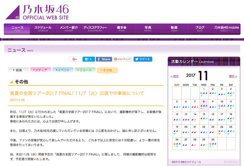Select November 11 in the calendar
The height and width of the screenshot is (166, 244).
(231, 105)
